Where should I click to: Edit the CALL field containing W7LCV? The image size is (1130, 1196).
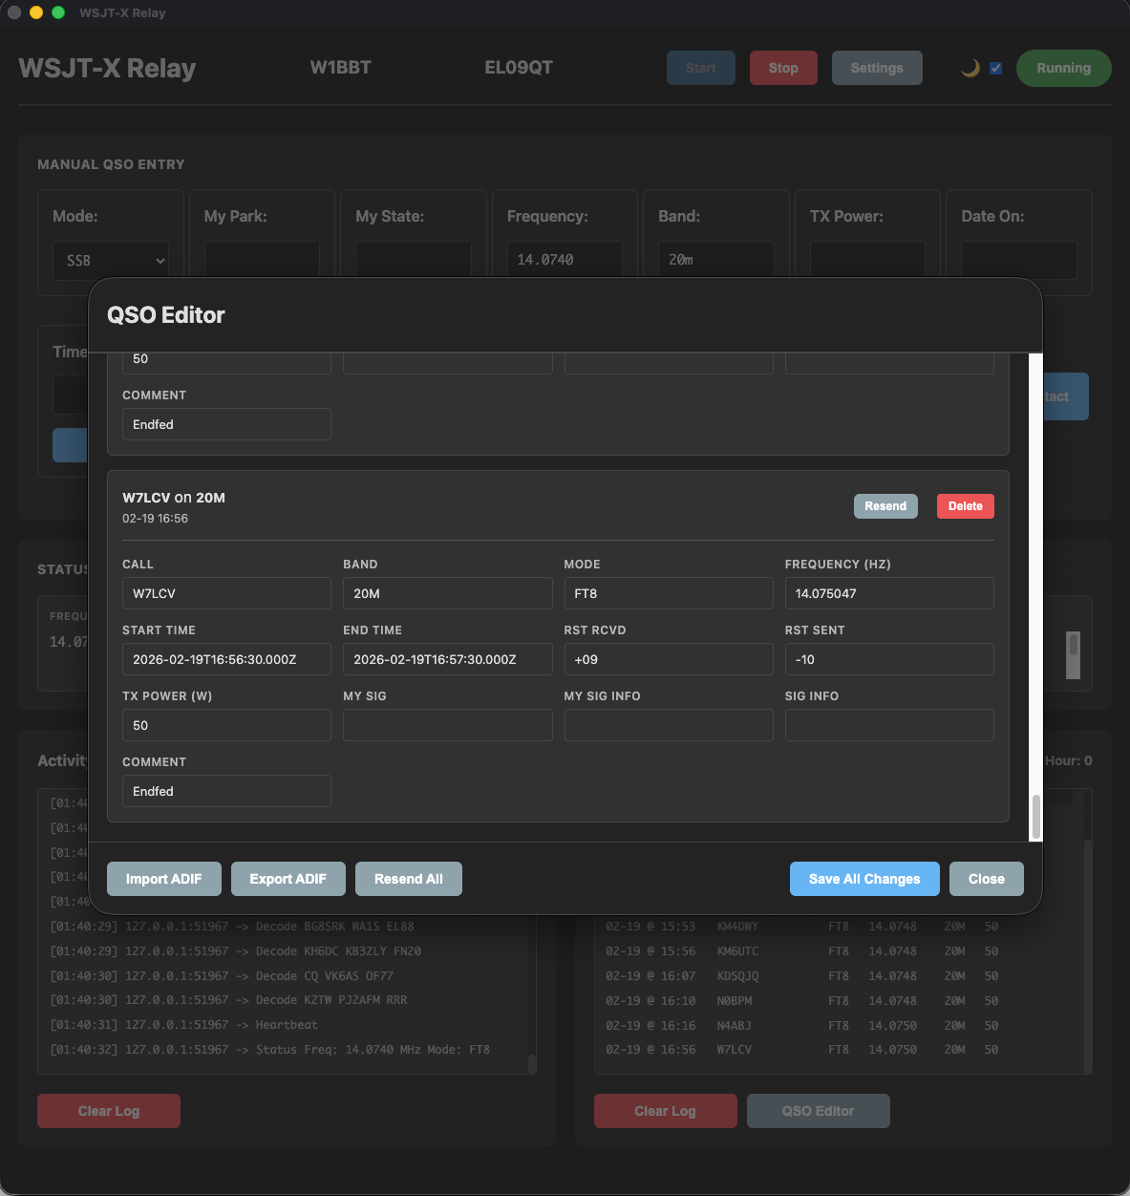(225, 592)
